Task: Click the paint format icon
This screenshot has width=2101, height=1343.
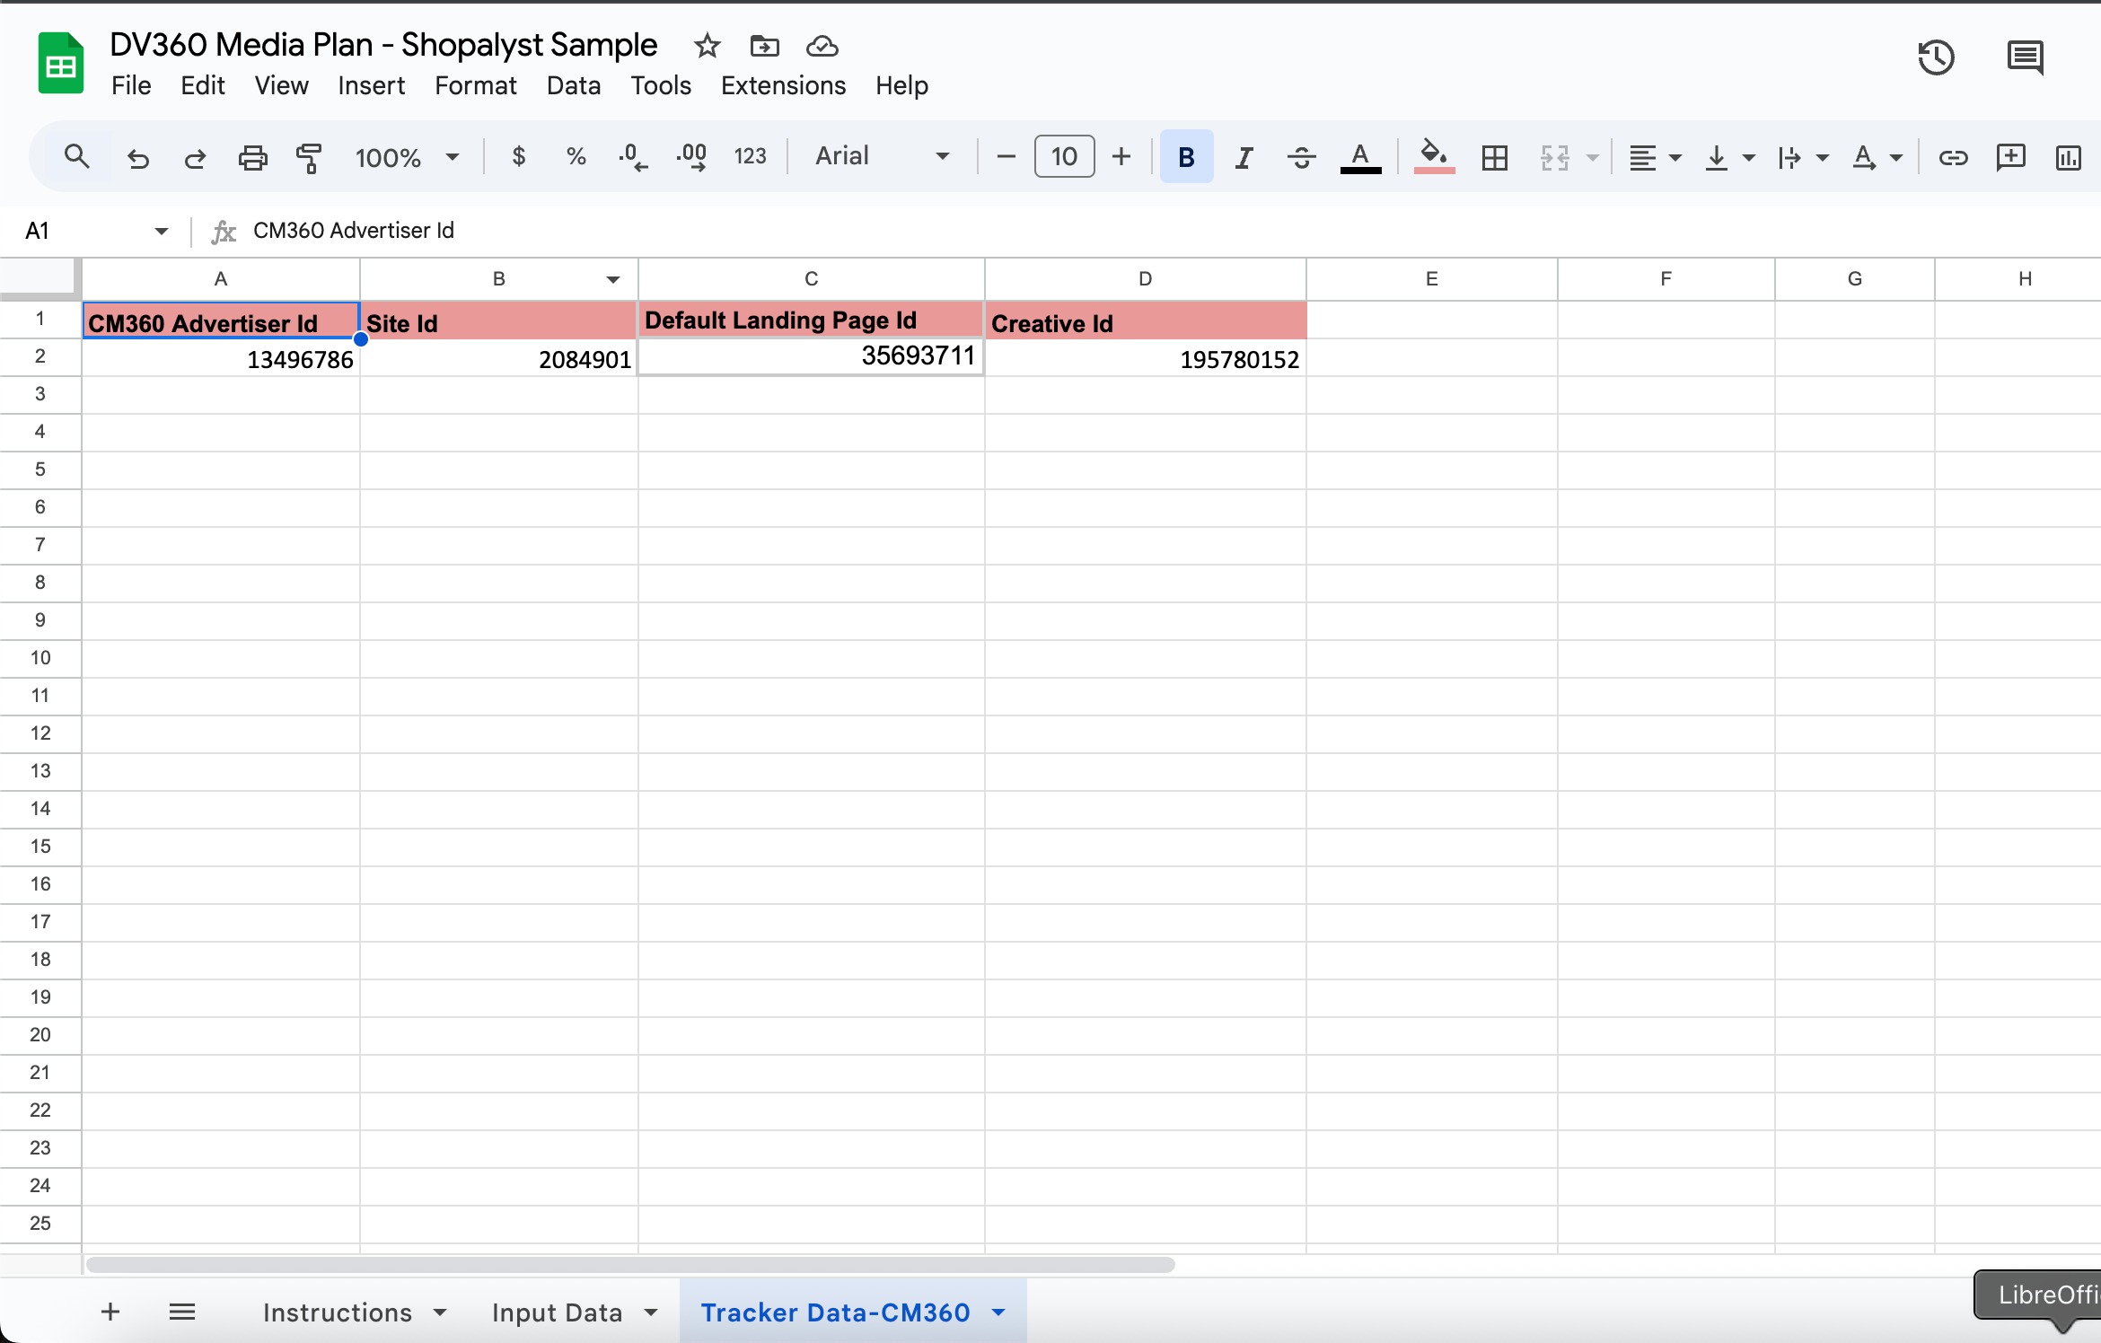Action: pyautogui.click(x=309, y=158)
